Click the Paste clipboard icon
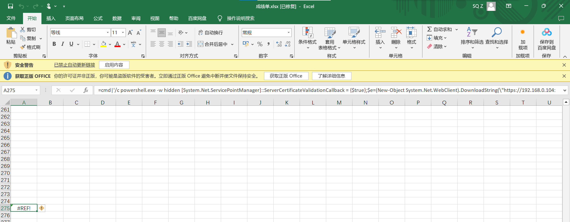Image resolution: width=570 pixels, height=222 pixels. [11, 33]
